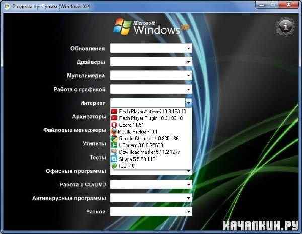Click the Файловые менеджеры label
Image resolution: width=302 pixels, height=234 pixels.
coord(74,130)
